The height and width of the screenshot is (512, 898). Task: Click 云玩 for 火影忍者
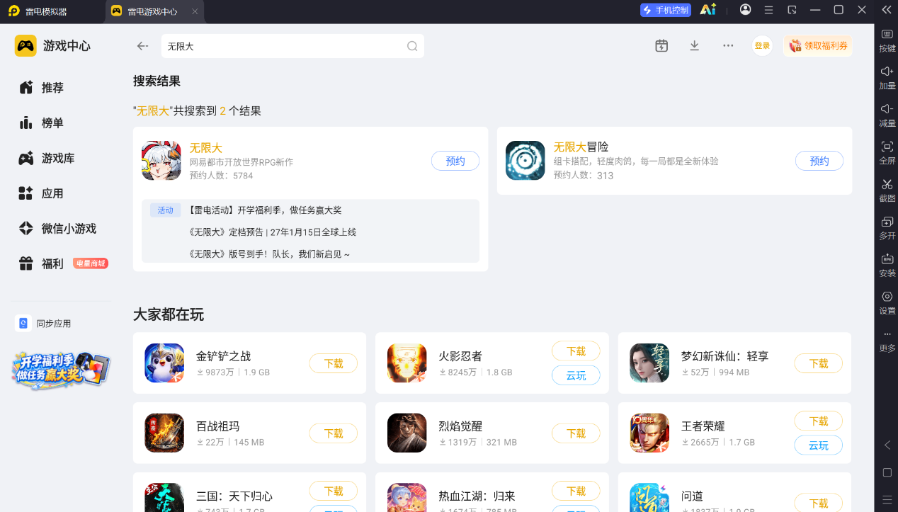(576, 375)
